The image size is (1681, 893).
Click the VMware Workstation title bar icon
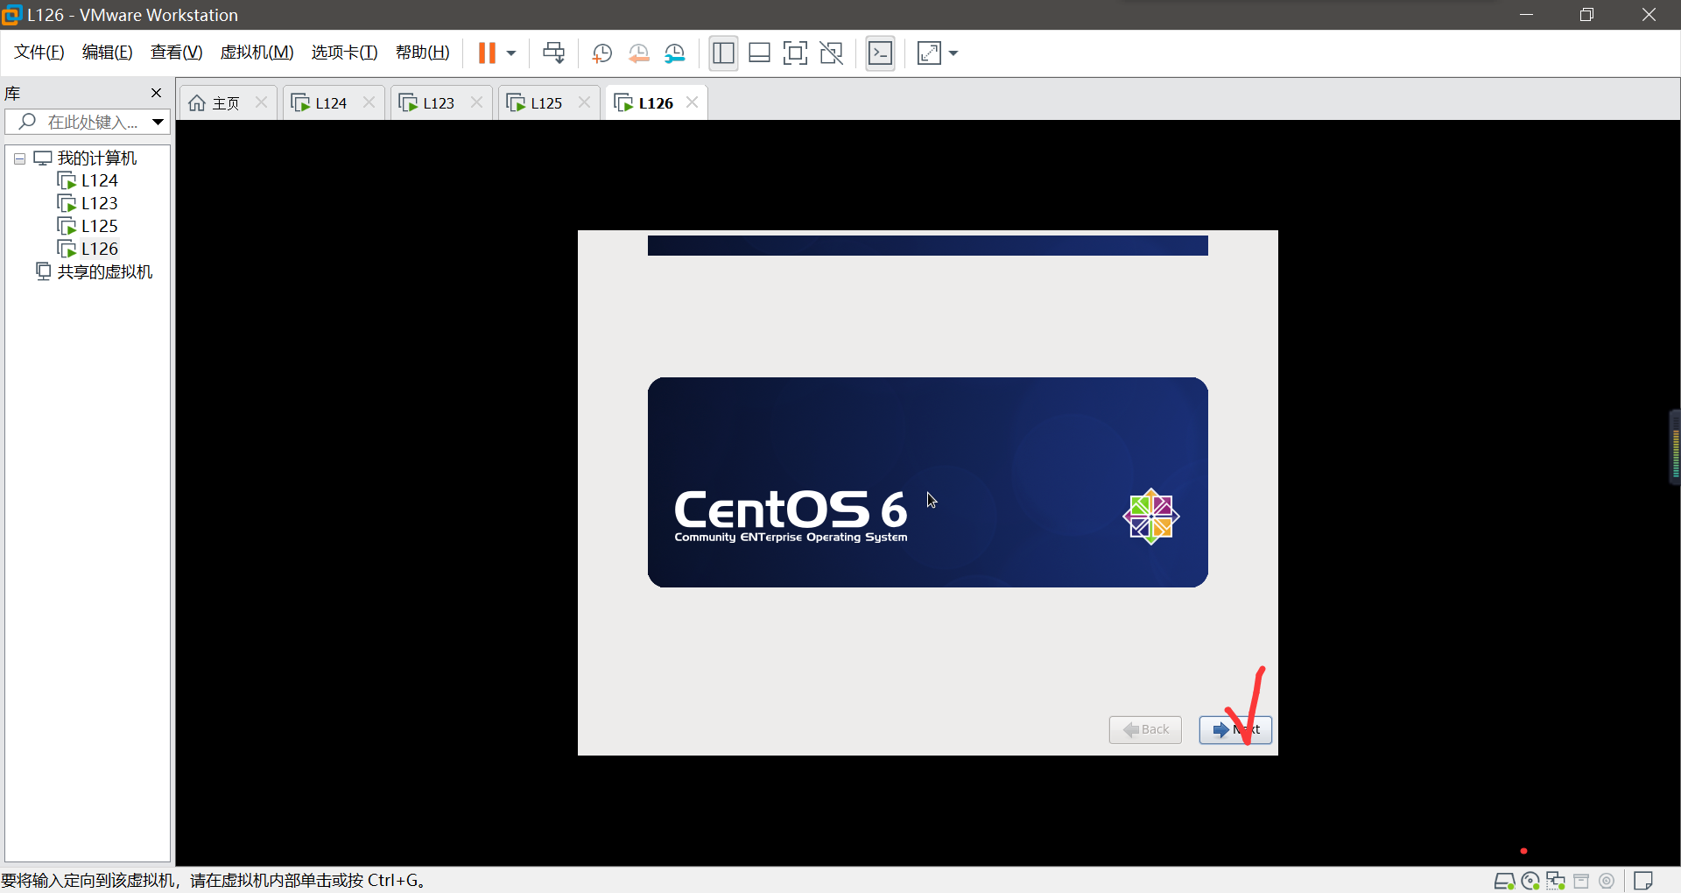coord(11,15)
